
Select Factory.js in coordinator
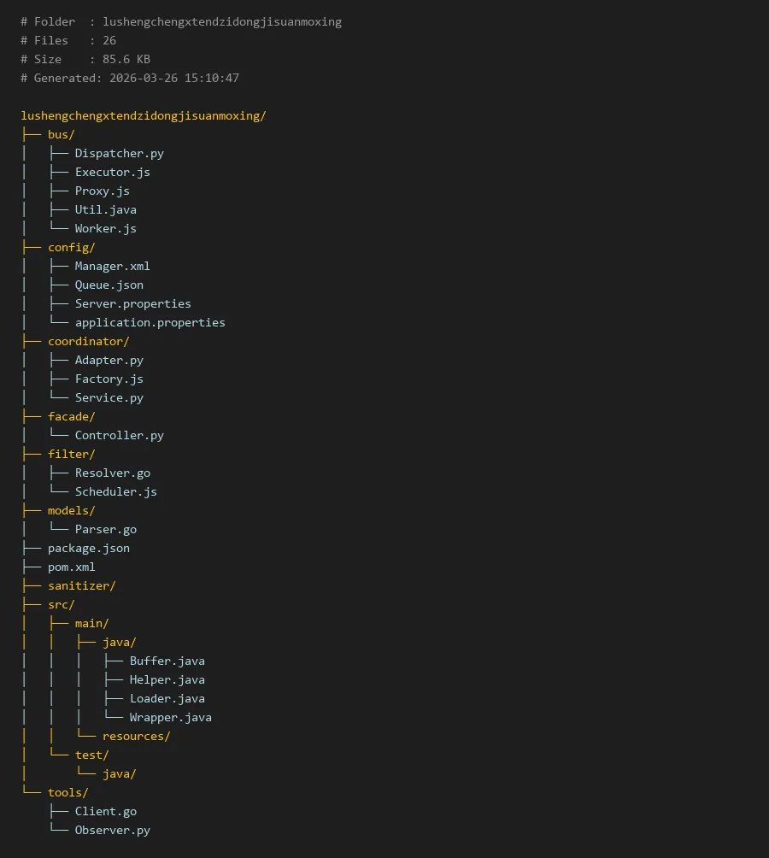point(109,379)
